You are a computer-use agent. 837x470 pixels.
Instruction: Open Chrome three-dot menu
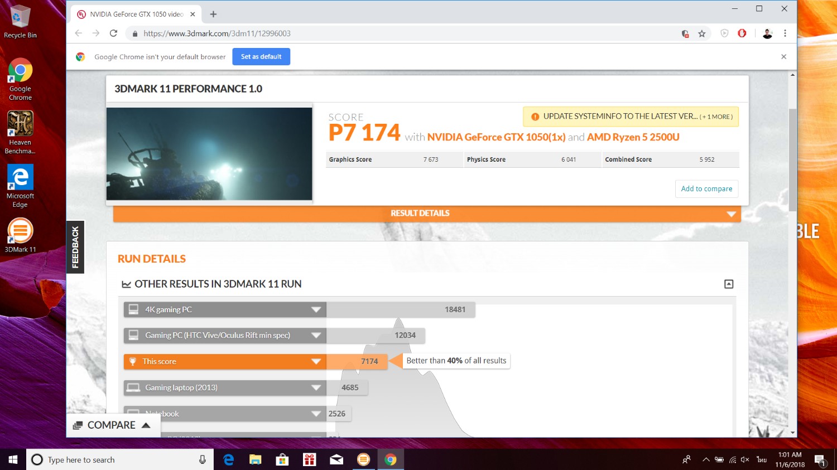pyautogui.click(x=785, y=33)
